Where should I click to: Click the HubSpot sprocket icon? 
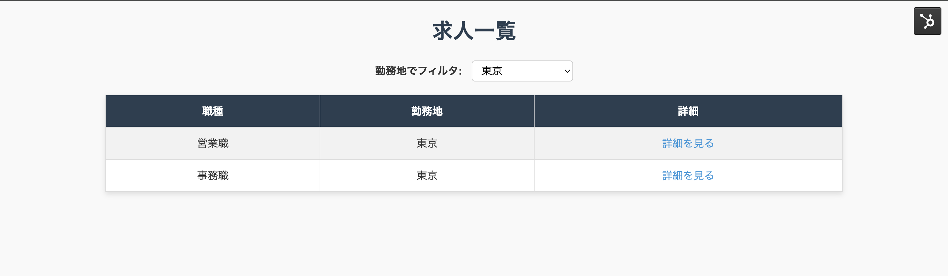click(x=927, y=21)
